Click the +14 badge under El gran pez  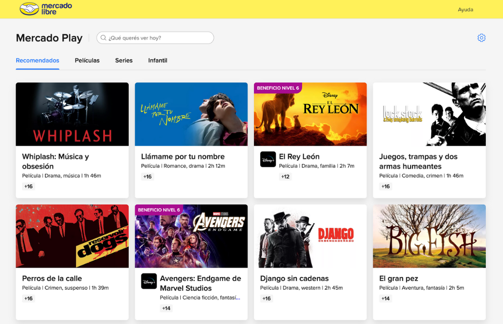386,298
